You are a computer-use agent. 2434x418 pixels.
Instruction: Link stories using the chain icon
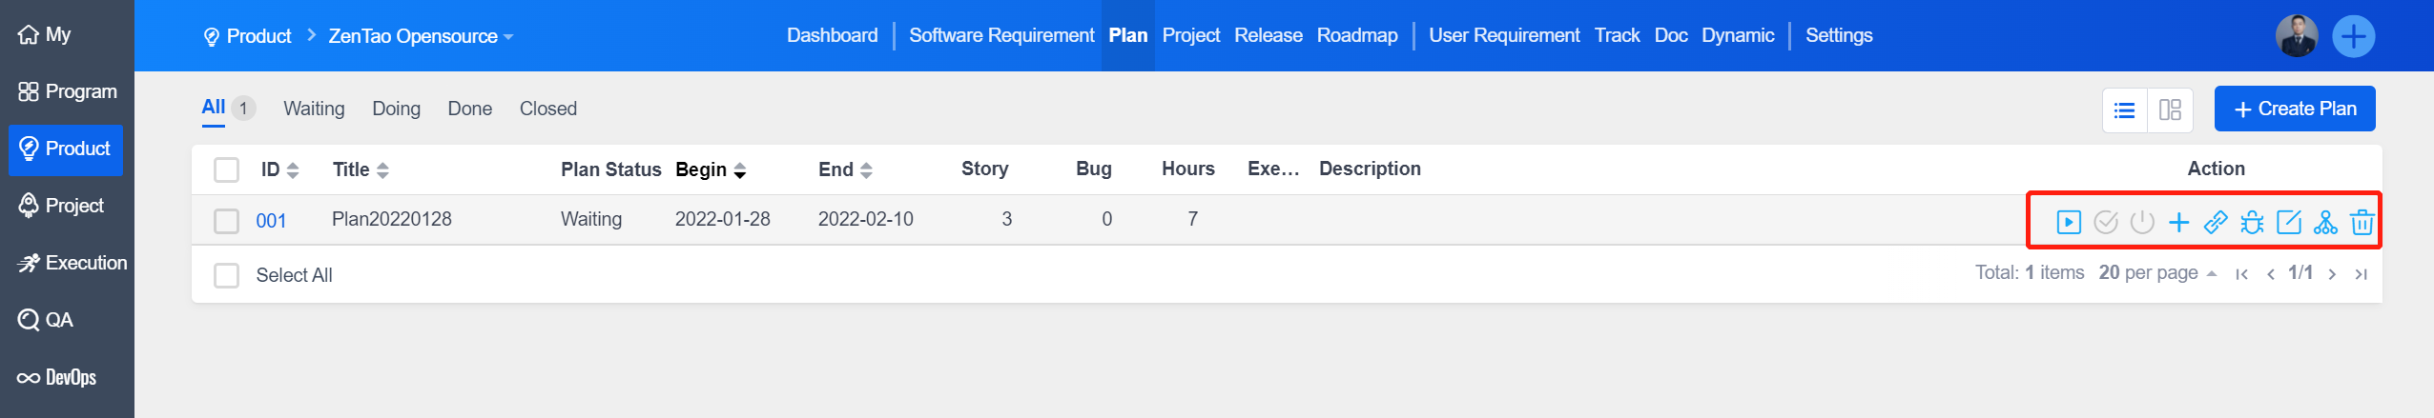pos(2216,223)
